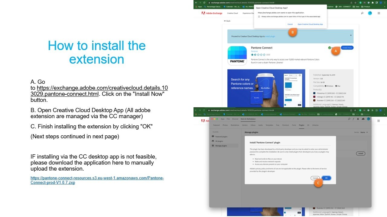
Task: Click the fonts f icon in Creative Cloud app
Action: 353,119
